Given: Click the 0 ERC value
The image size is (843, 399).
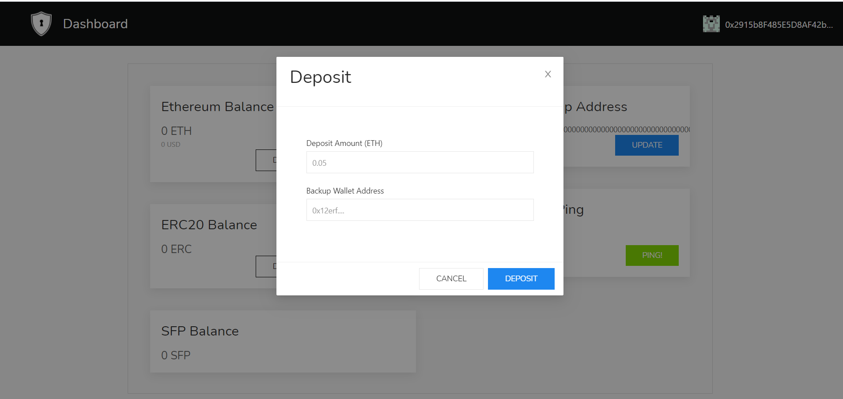Looking at the screenshot, I should coord(176,249).
